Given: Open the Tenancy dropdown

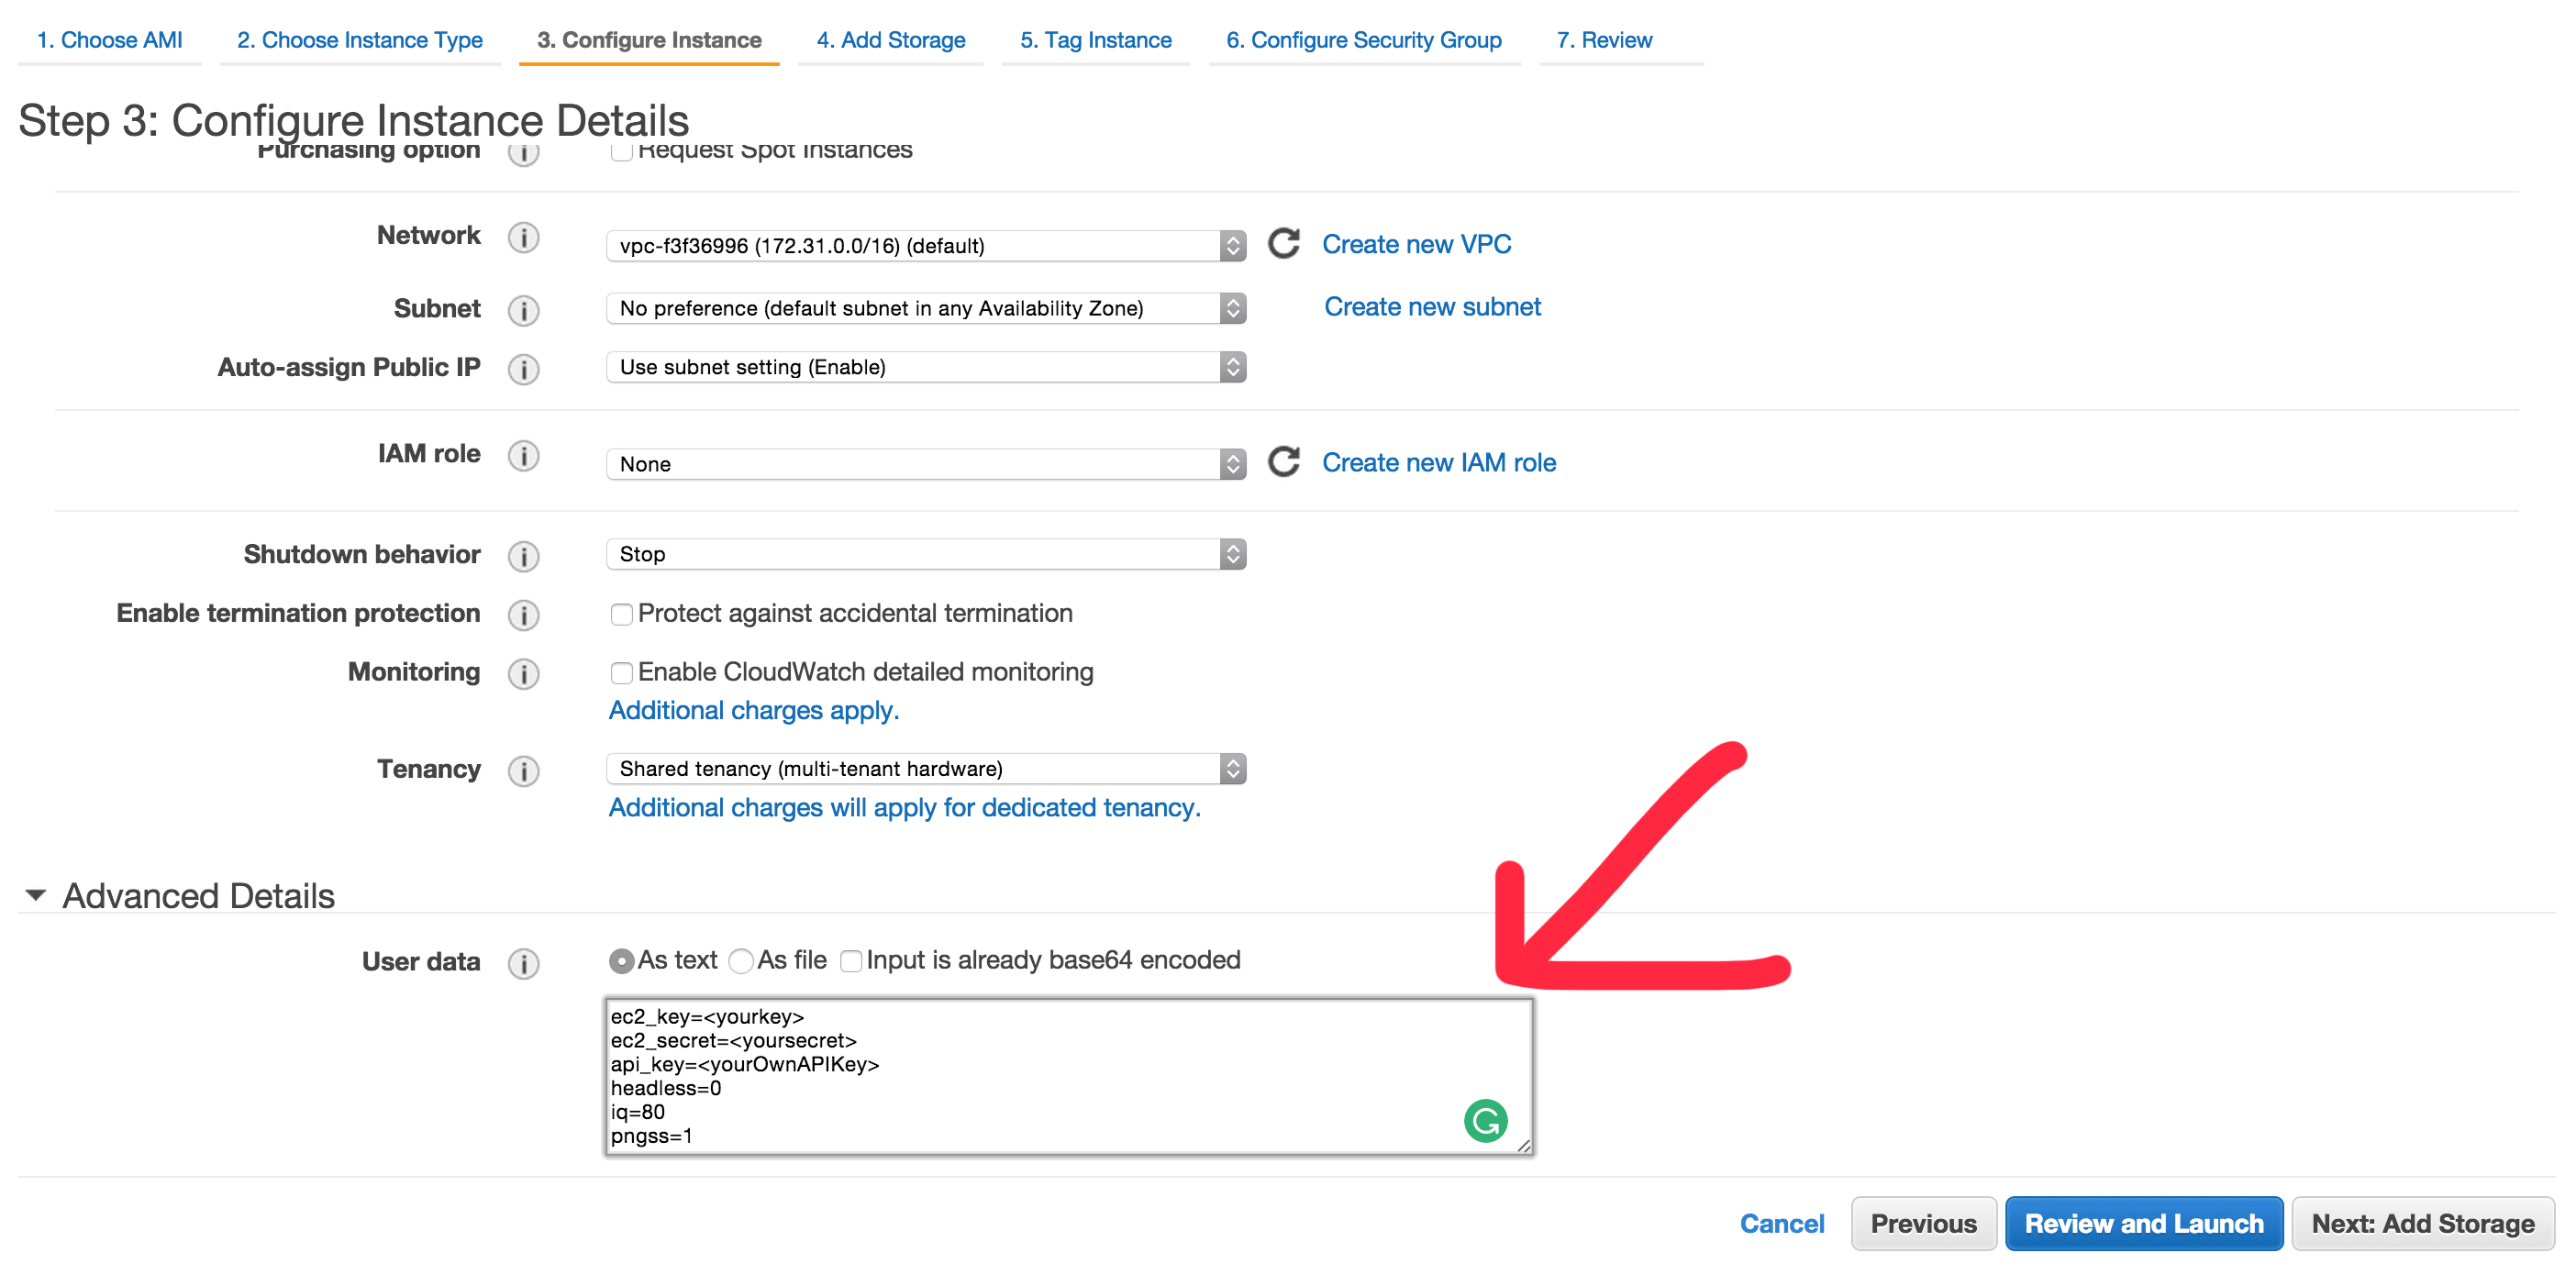Looking at the screenshot, I should point(926,769).
